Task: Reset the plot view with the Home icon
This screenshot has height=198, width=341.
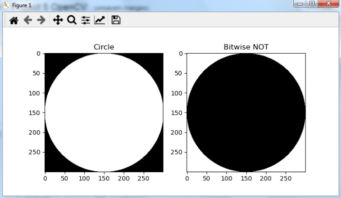Action: tap(14, 20)
